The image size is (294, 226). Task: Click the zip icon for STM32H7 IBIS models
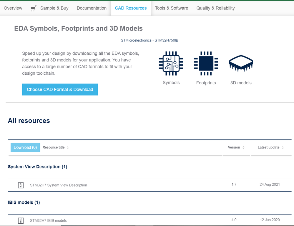(21, 221)
